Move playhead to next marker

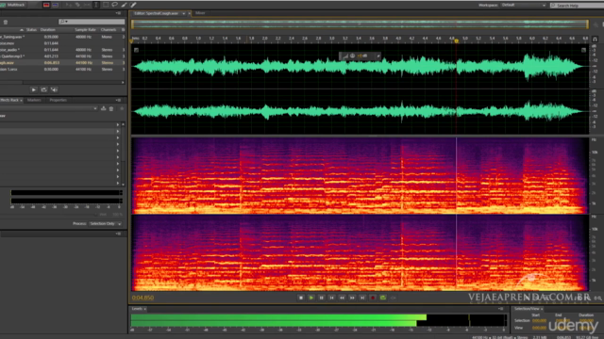click(362, 298)
